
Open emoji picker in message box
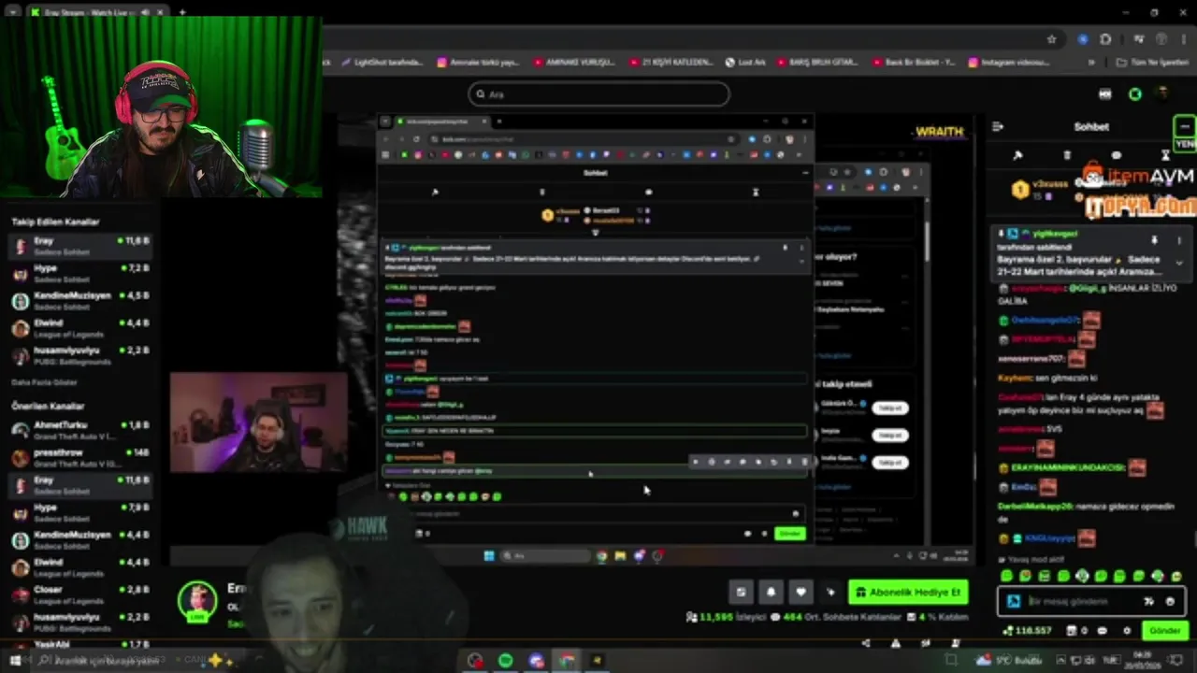click(1170, 602)
